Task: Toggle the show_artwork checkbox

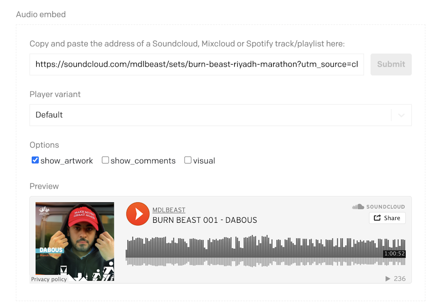Action: (x=35, y=160)
